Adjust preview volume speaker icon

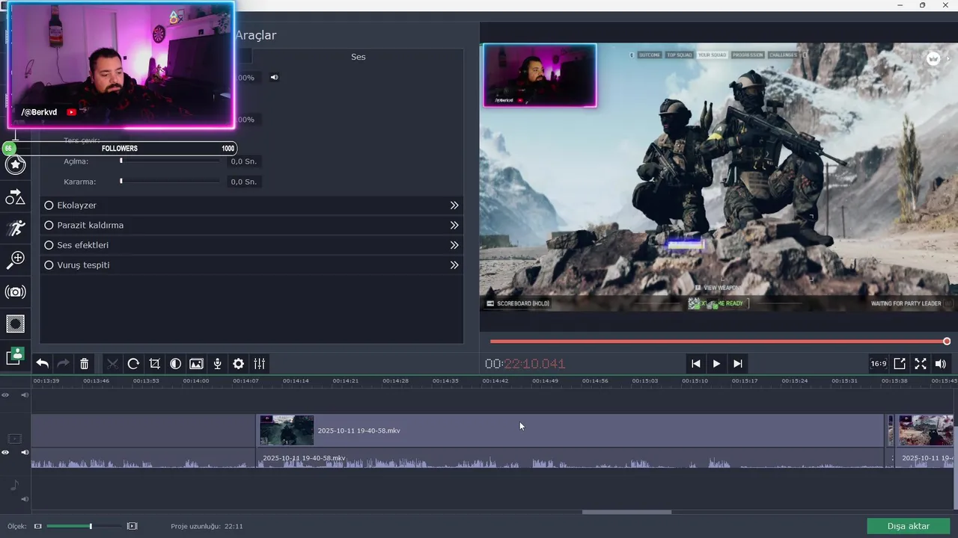pos(941,364)
